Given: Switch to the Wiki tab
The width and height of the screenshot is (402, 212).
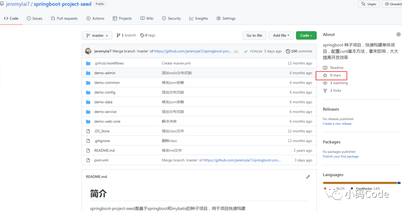Looking at the screenshot, I should 147,19.
